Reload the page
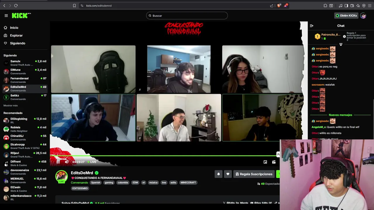This screenshot has height=210, width=374. tap(16, 6)
